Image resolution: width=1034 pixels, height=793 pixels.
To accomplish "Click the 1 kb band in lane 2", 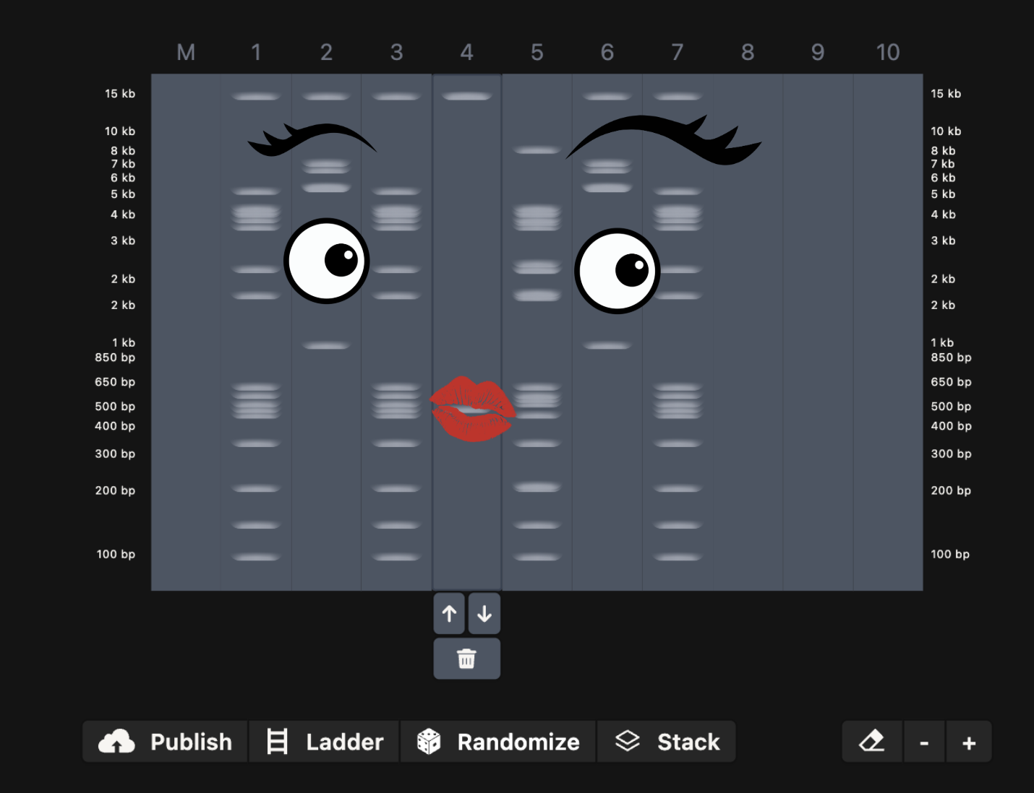I will pos(326,346).
